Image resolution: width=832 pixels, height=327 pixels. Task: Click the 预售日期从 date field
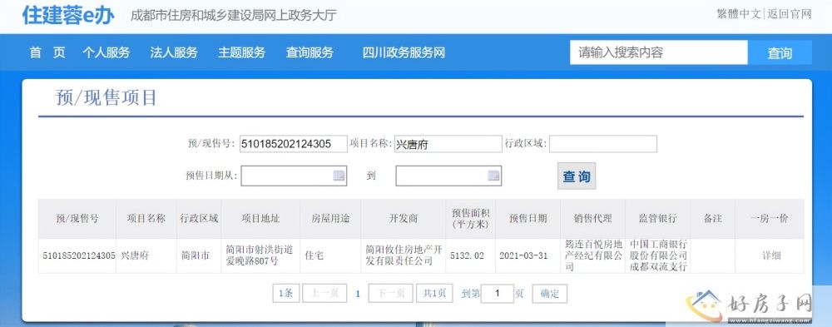pos(294,176)
